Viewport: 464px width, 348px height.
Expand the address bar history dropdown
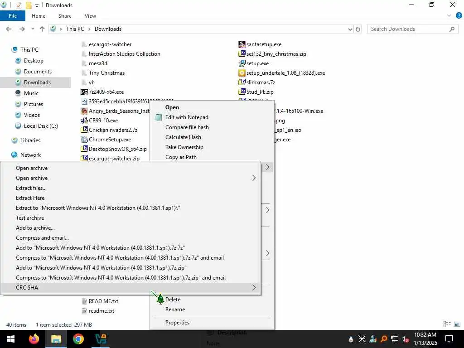click(x=350, y=29)
